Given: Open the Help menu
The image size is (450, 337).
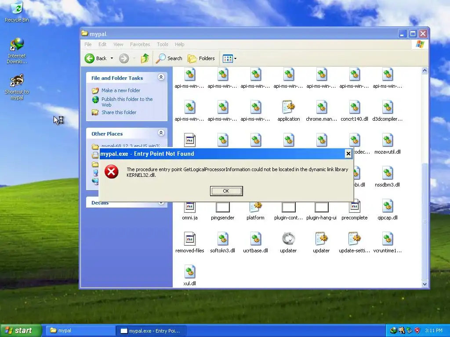Looking at the screenshot, I should (180, 44).
